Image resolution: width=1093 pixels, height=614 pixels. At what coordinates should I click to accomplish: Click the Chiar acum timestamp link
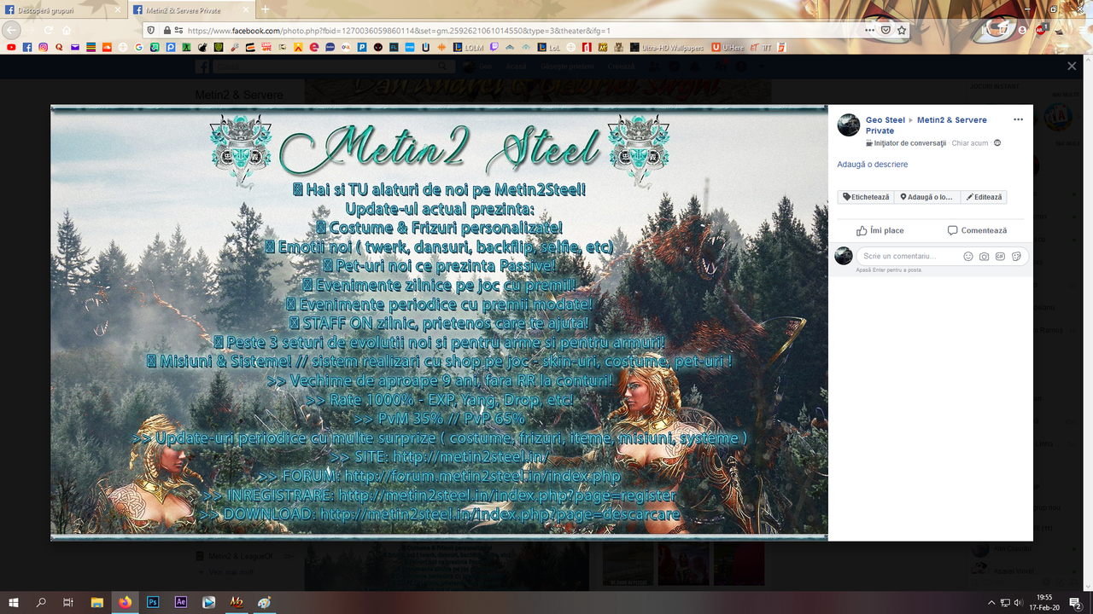(970, 143)
